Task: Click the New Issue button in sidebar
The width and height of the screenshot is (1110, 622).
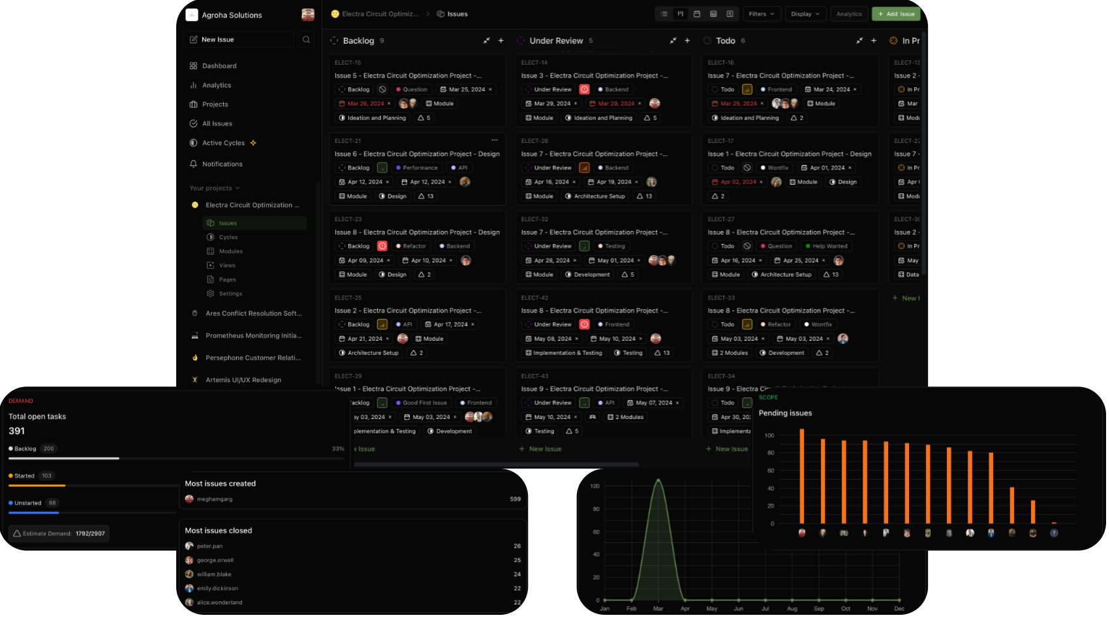Action: (x=239, y=40)
